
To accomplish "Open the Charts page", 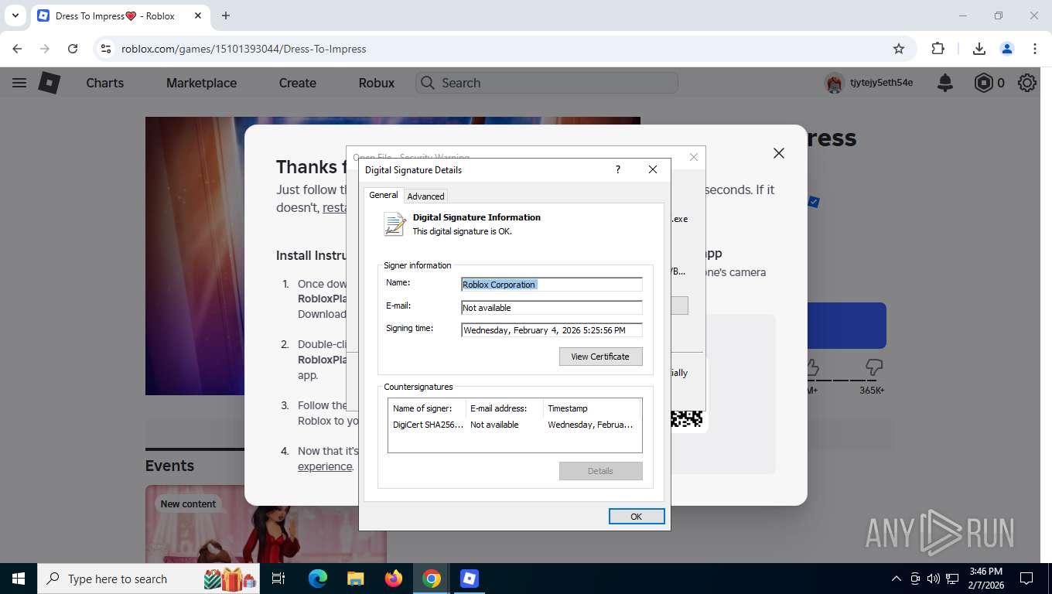I will pos(105,83).
